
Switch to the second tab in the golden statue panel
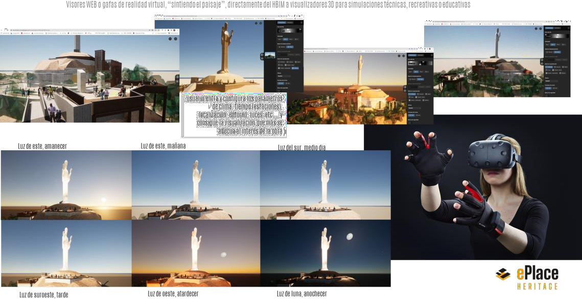tap(290, 23)
